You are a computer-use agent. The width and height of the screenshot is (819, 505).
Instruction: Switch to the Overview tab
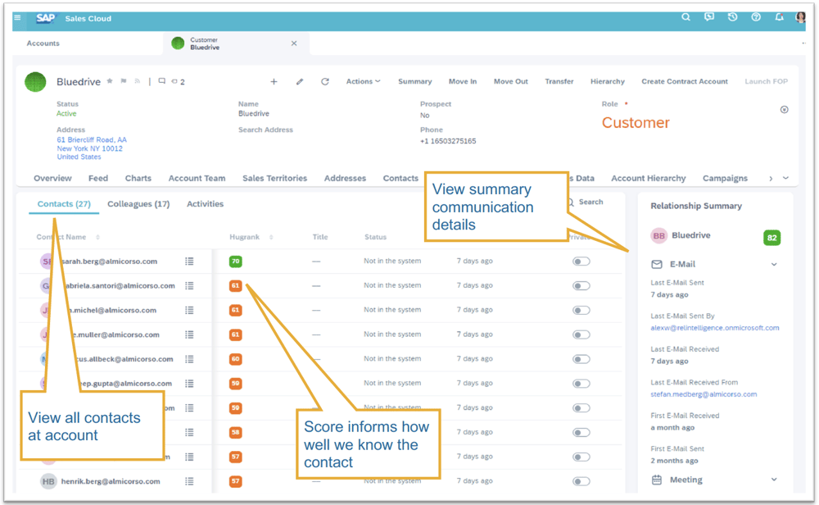(52, 178)
